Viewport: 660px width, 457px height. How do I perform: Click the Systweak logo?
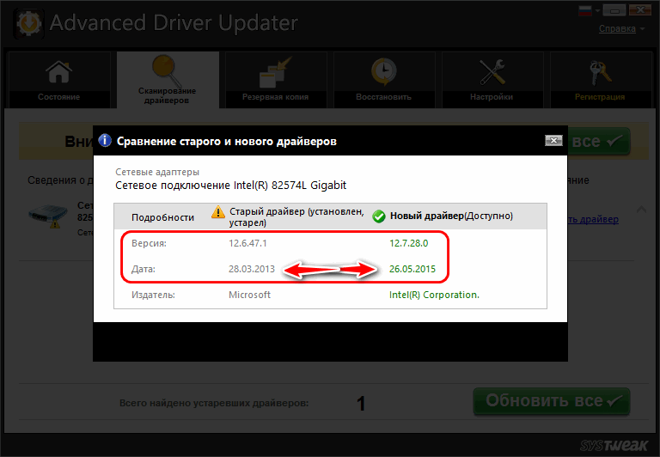614,445
